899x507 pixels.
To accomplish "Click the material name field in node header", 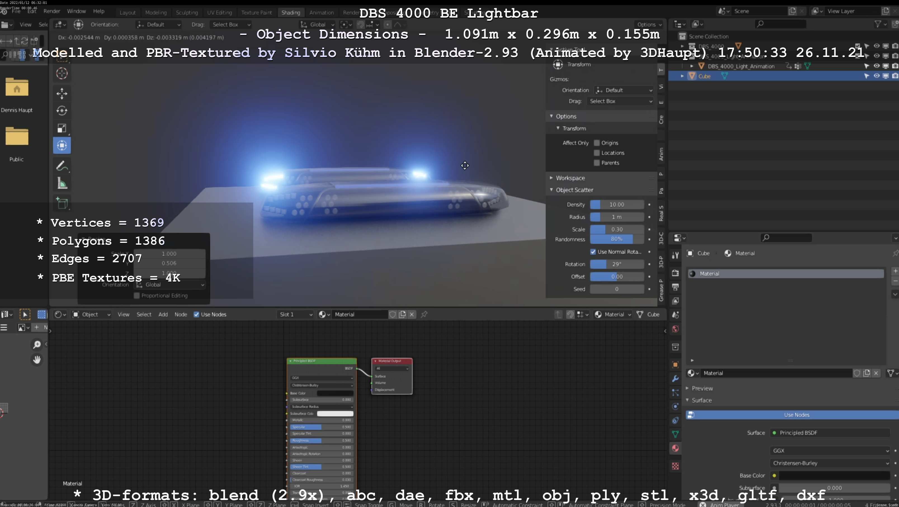I will (360, 315).
